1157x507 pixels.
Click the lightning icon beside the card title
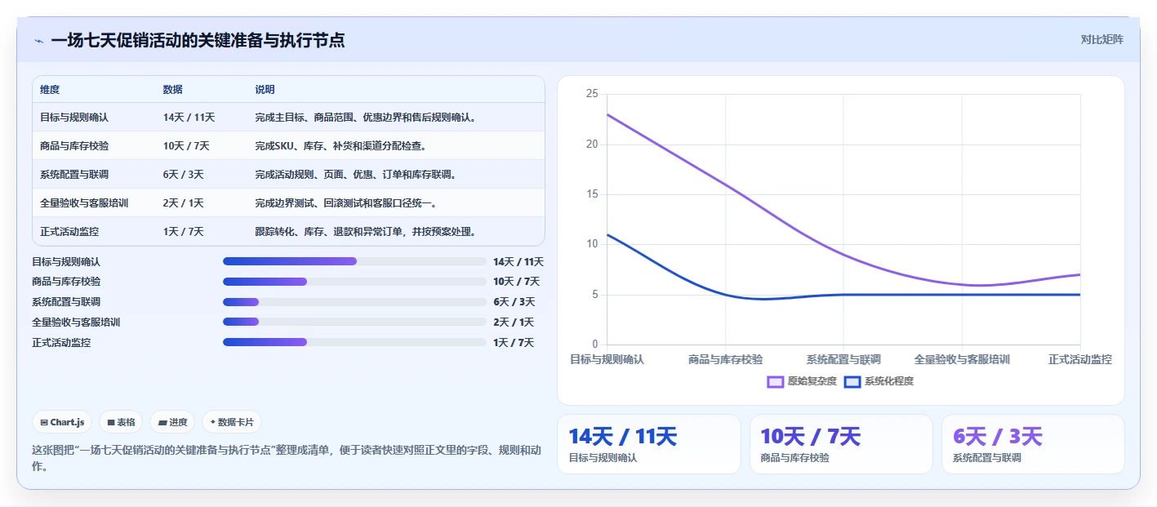coord(38,41)
